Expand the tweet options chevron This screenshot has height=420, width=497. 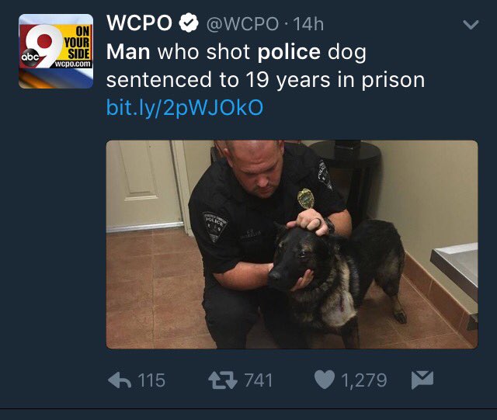pos(471,24)
